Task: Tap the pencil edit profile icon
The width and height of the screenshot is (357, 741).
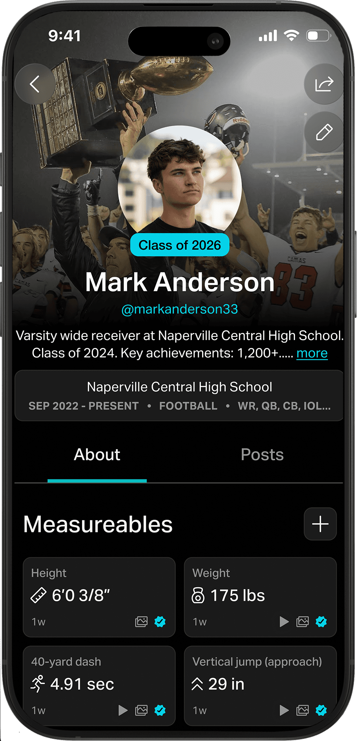Action: pyautogui.click(x=324, y=132)
